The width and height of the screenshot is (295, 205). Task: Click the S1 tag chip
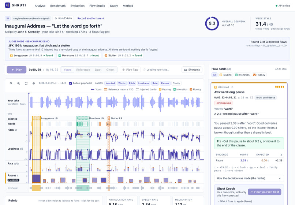point(8,18)
